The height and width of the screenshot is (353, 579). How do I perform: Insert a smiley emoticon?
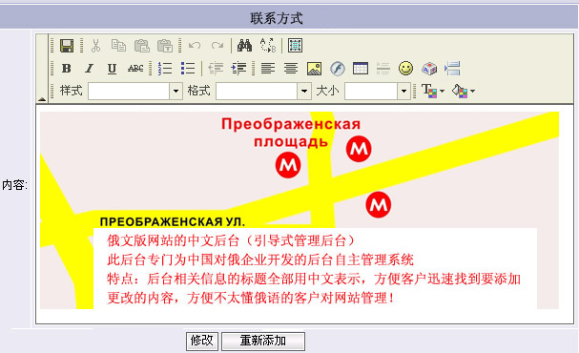[x=405, y=69]
